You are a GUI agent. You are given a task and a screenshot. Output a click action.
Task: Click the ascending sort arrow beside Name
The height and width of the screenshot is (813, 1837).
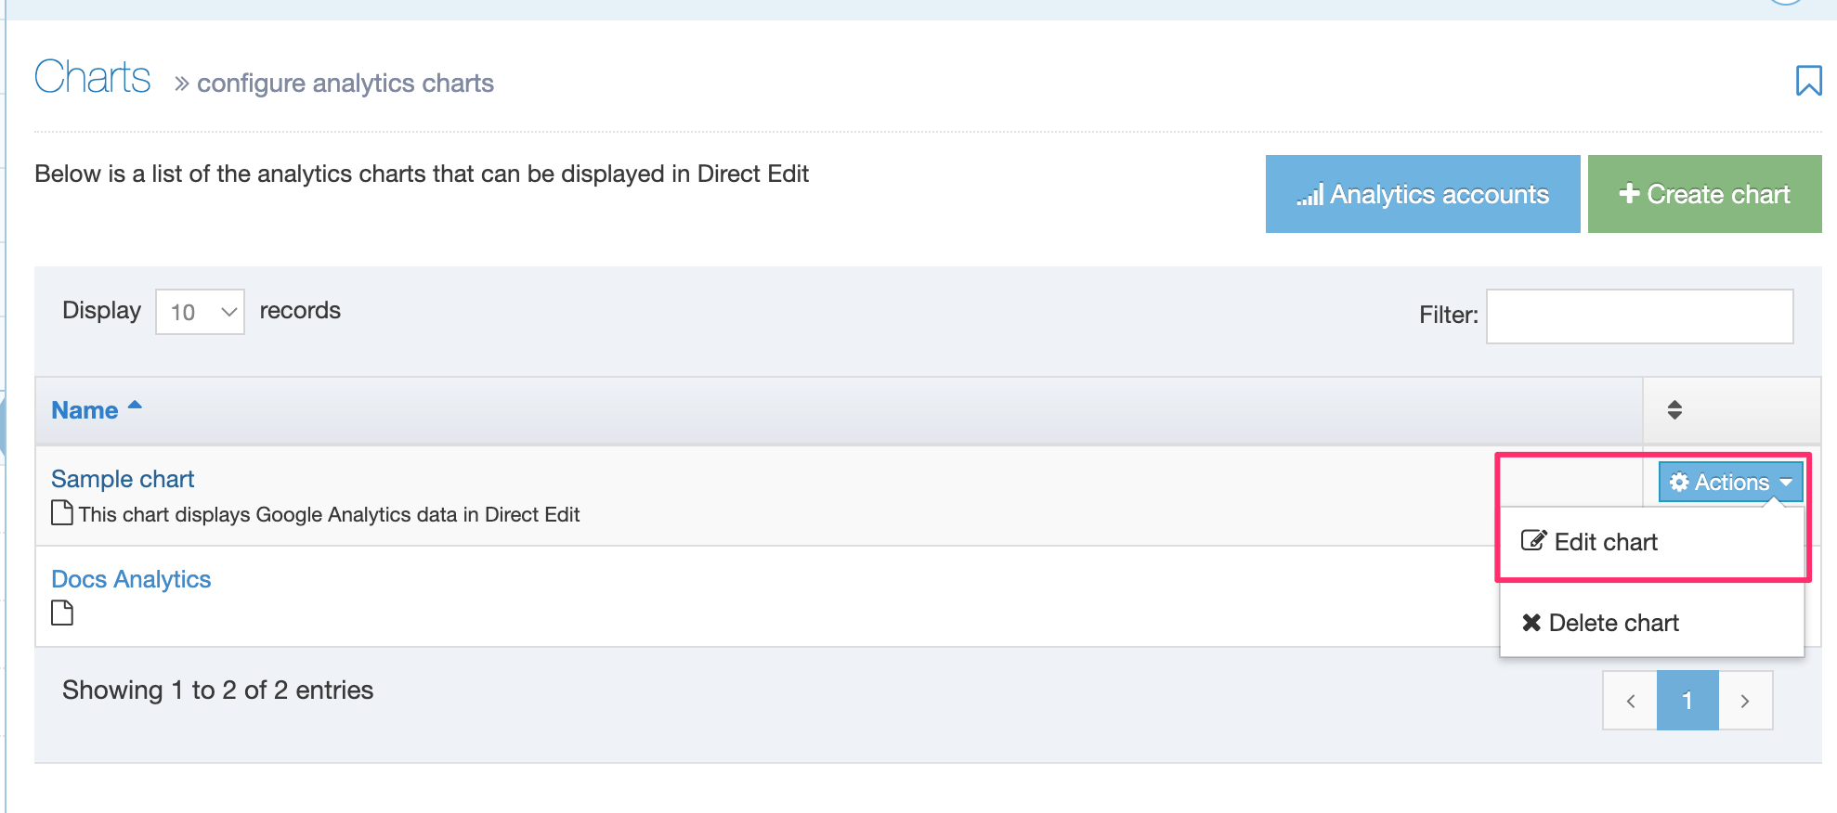pyautogui.click(x=135, y=406)
